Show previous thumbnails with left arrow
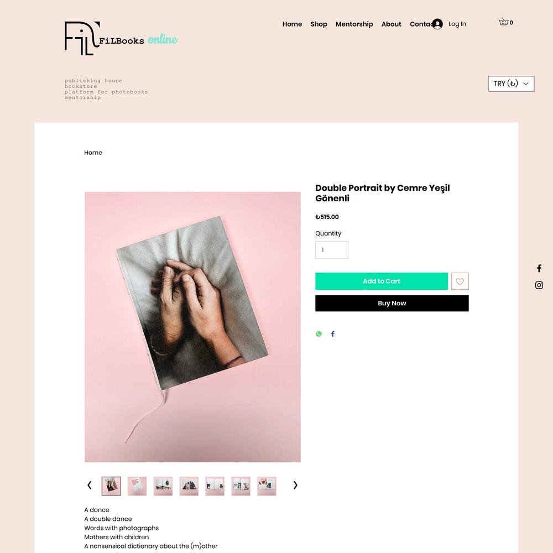Viewport: 553px width, 553px height. [x=90, y=486]
